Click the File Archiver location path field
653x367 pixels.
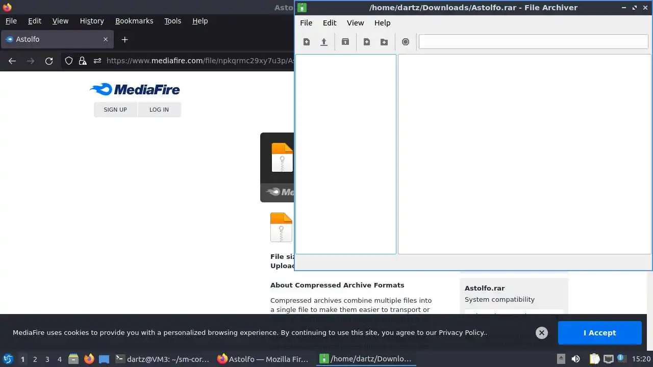point(533,42)
